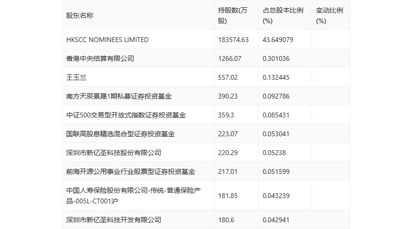Select the percentage 0.051599

(276, 172)
